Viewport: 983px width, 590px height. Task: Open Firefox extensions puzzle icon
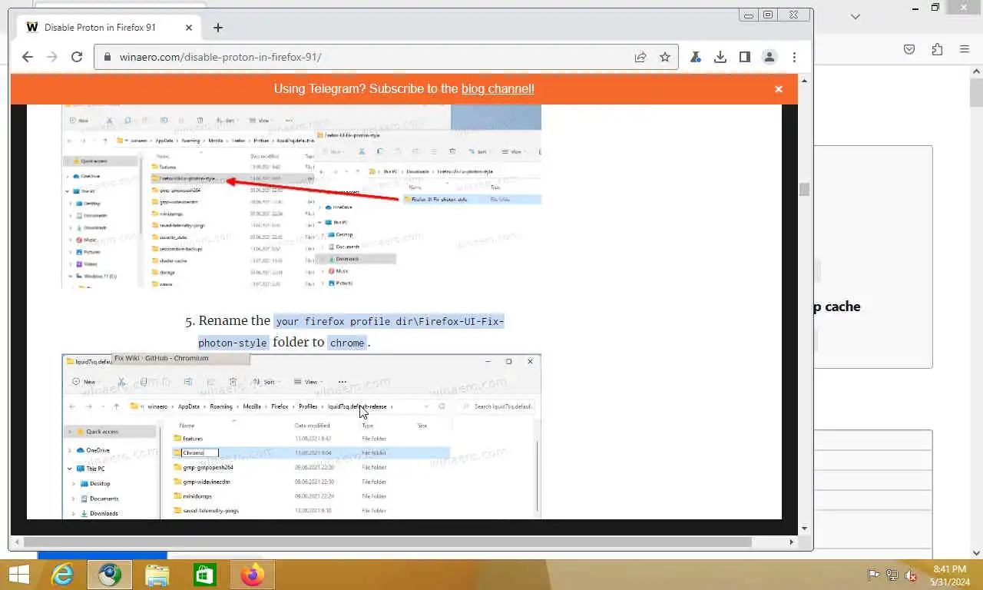(x=937, y=49)
